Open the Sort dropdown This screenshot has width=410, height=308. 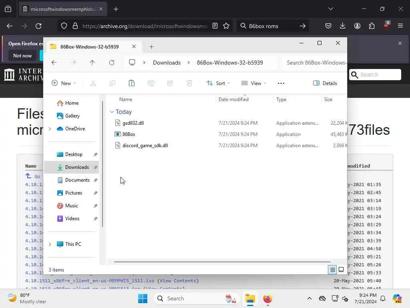218,83
